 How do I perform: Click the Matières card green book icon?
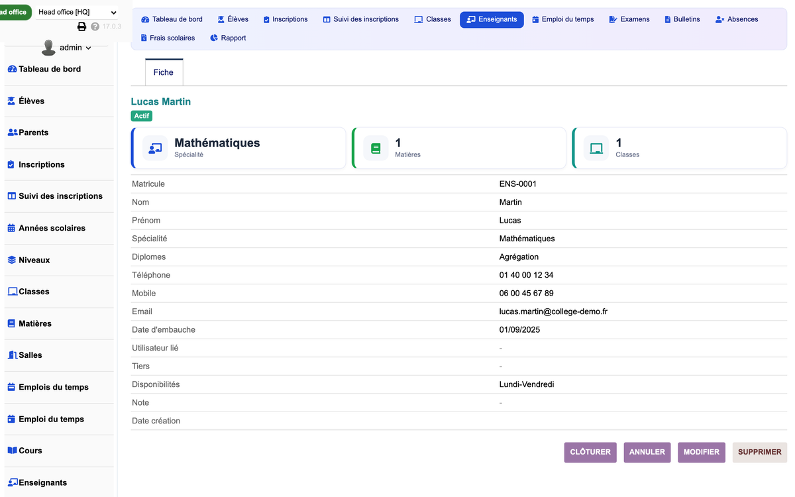pos(376,148)
